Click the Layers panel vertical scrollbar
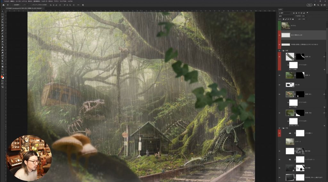 point(327,50)
